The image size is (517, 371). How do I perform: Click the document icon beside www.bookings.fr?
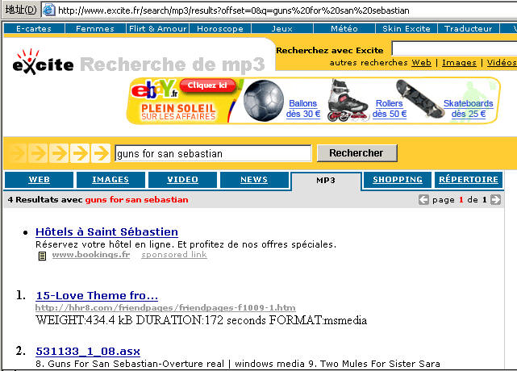[42, 256]
